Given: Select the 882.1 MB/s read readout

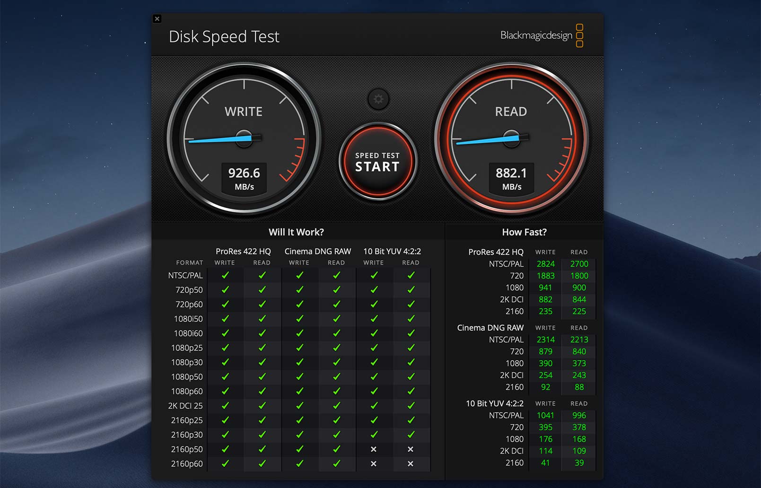Looking at the screenshot, I should tap(511, 178).
